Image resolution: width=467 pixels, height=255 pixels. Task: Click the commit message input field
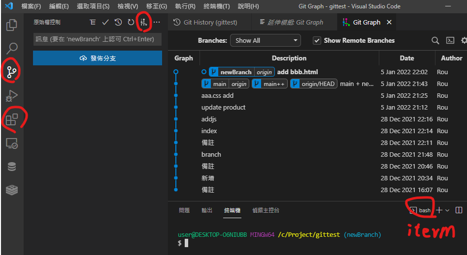pos(98,39)
